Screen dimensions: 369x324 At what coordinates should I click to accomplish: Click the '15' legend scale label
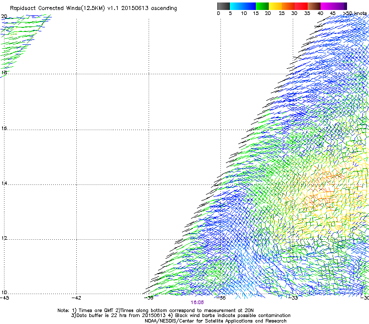[x=256, y=13]
